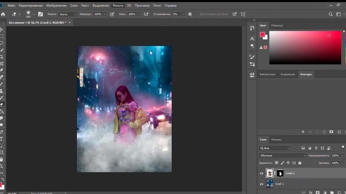Open smoothing options gear icon

(190, 15)
